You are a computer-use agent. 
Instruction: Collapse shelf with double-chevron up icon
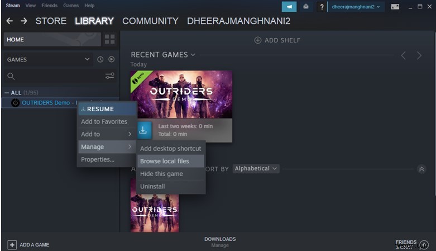click(x=421, y=169)
